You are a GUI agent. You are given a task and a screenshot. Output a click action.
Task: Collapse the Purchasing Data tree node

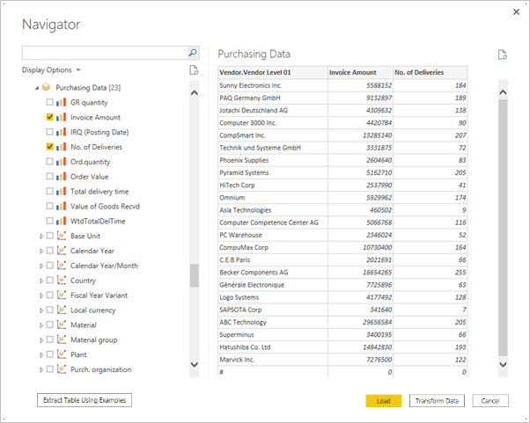coord(37,88)
